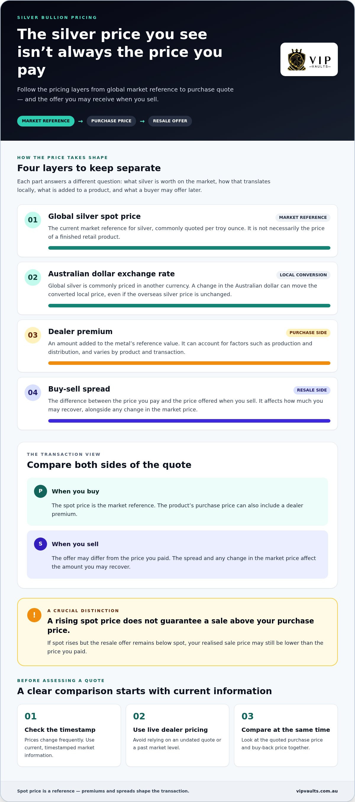Click the 03 circle badge for dealer premium

click(x=33, y=335)
